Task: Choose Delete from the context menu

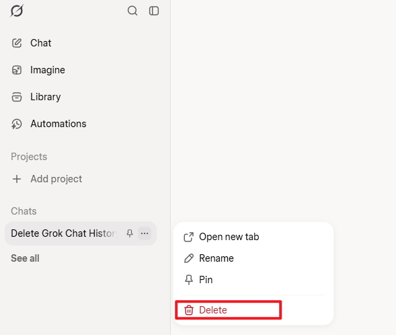Action: coord(253,310)
